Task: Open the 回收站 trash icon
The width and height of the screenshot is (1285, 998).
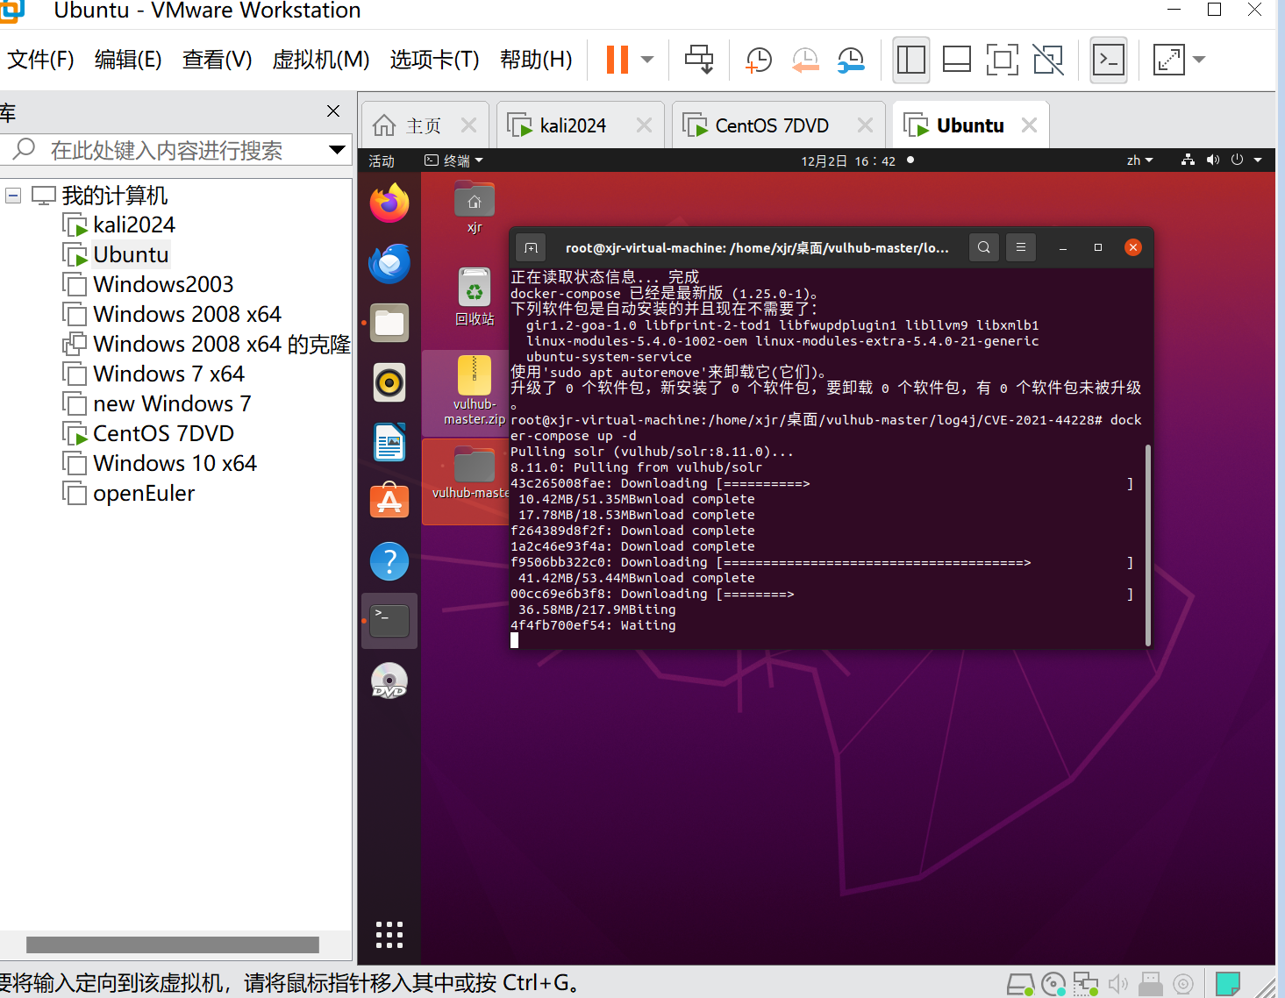Action: (x=475, y=296)
